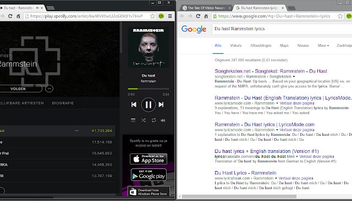Reload the Spotify browser page
The width and height of the screenshot is (352, 220).
point(10,16)
